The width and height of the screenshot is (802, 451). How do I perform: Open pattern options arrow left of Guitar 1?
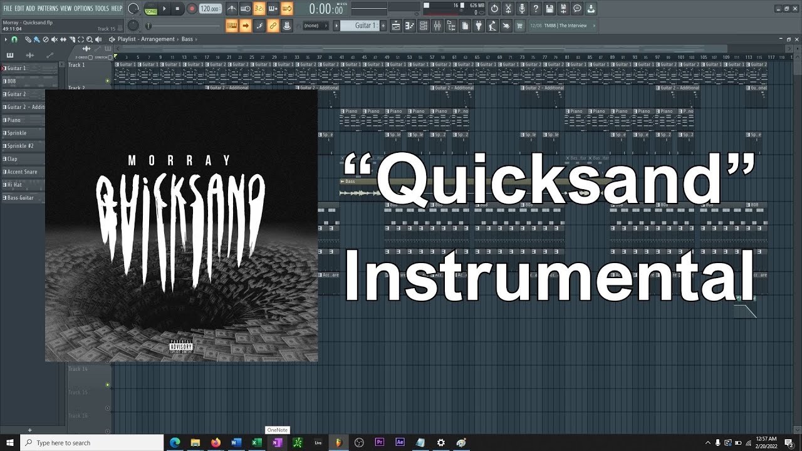click(336, 26)
